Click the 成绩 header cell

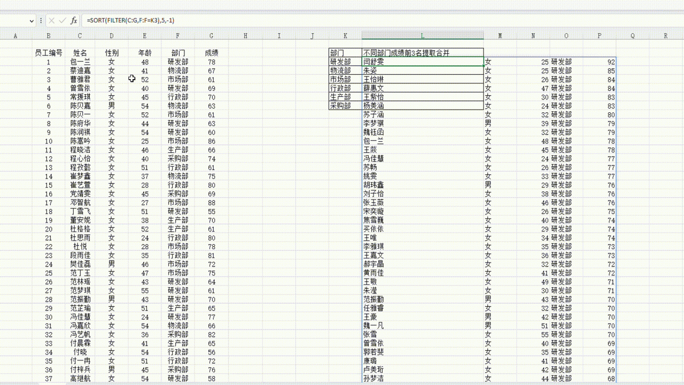[x=212, y=53]
